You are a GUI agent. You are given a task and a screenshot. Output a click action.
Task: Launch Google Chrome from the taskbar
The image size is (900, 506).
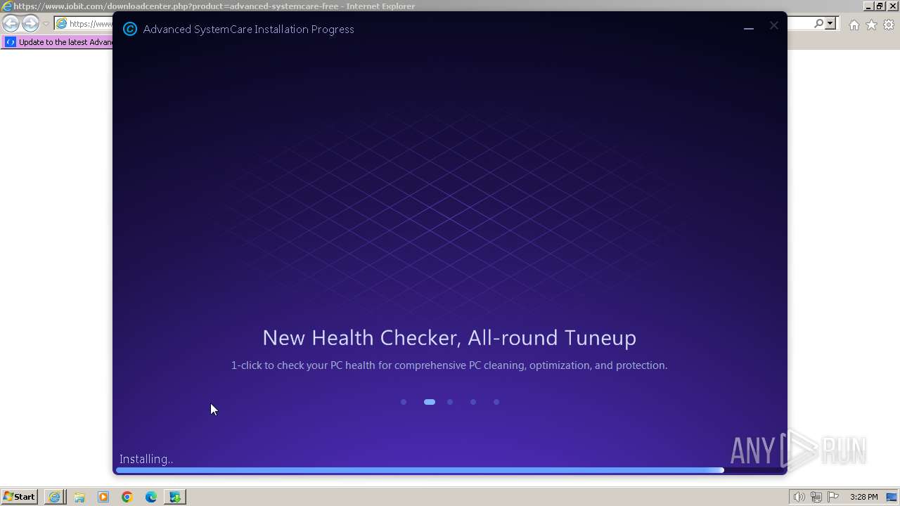pos(127,497)
